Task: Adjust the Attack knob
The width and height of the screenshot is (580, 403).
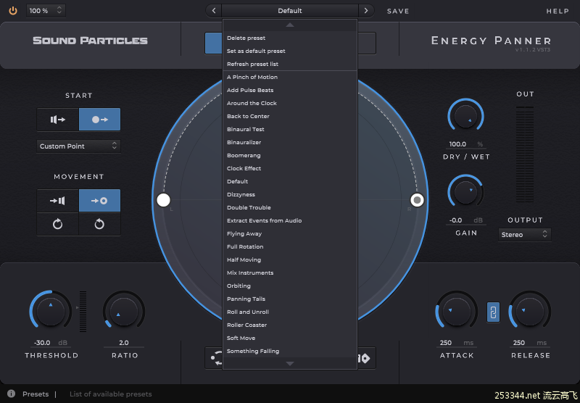Action: click(457, 312)
